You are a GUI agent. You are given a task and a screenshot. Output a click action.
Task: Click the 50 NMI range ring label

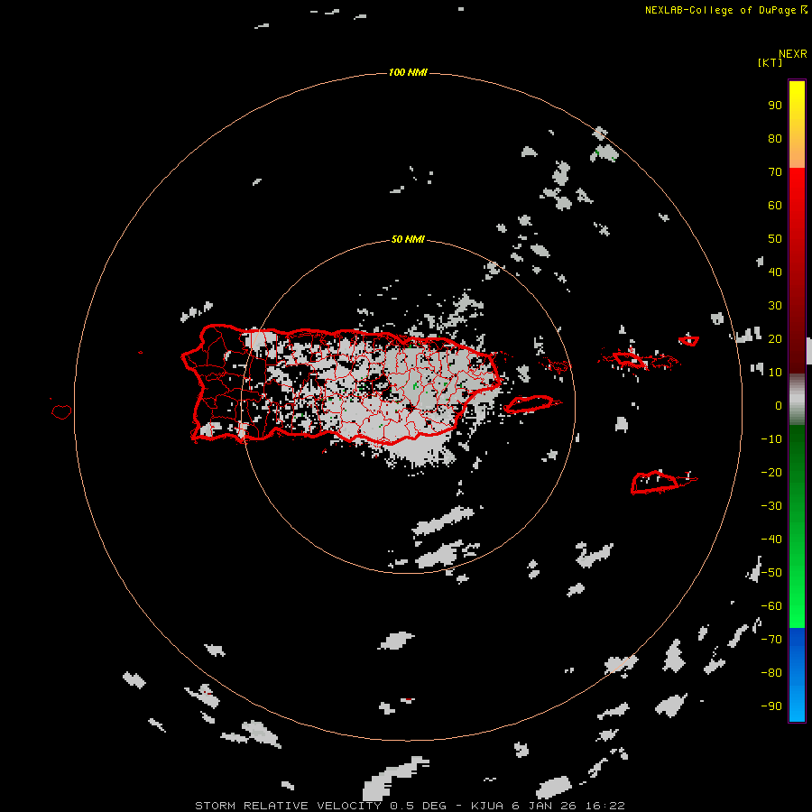(x=408, y=239)
